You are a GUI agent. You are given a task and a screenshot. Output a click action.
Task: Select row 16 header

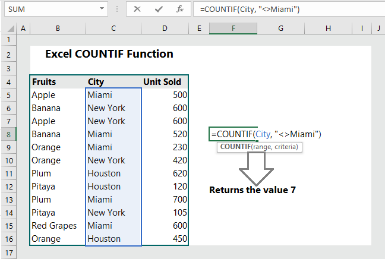point(8,239)
